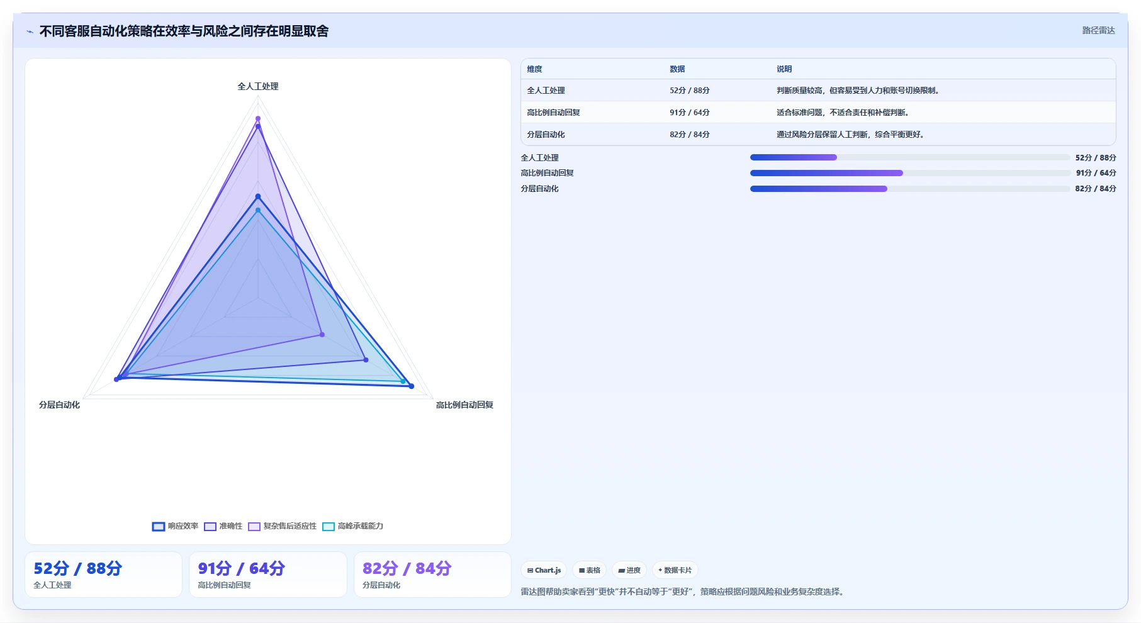The image size is (1141, 623).
Task: Toggle the 响应效率 legend series
Action: coord(176,526)
